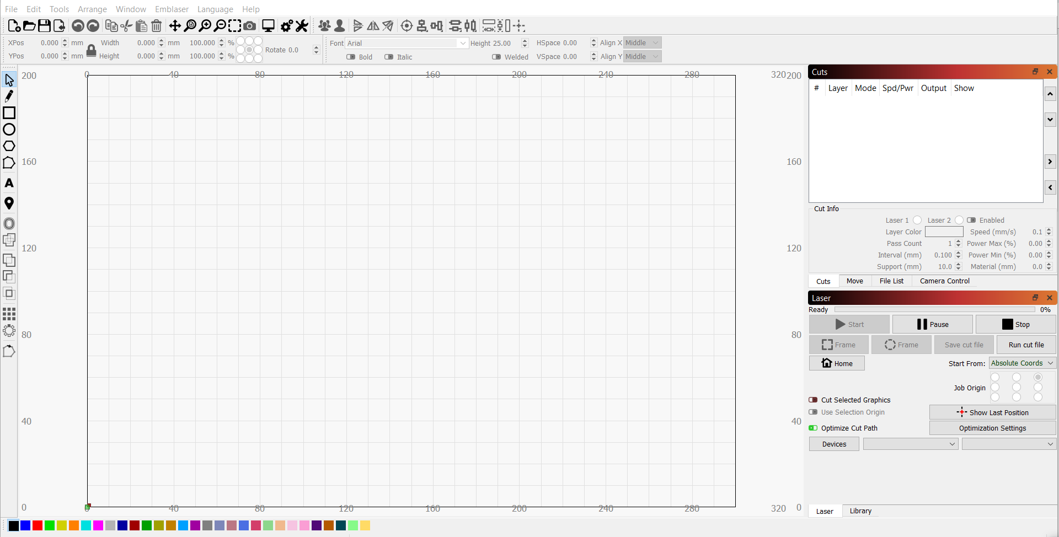Activate the Pan/Move view tool

[x=175, y=25]
